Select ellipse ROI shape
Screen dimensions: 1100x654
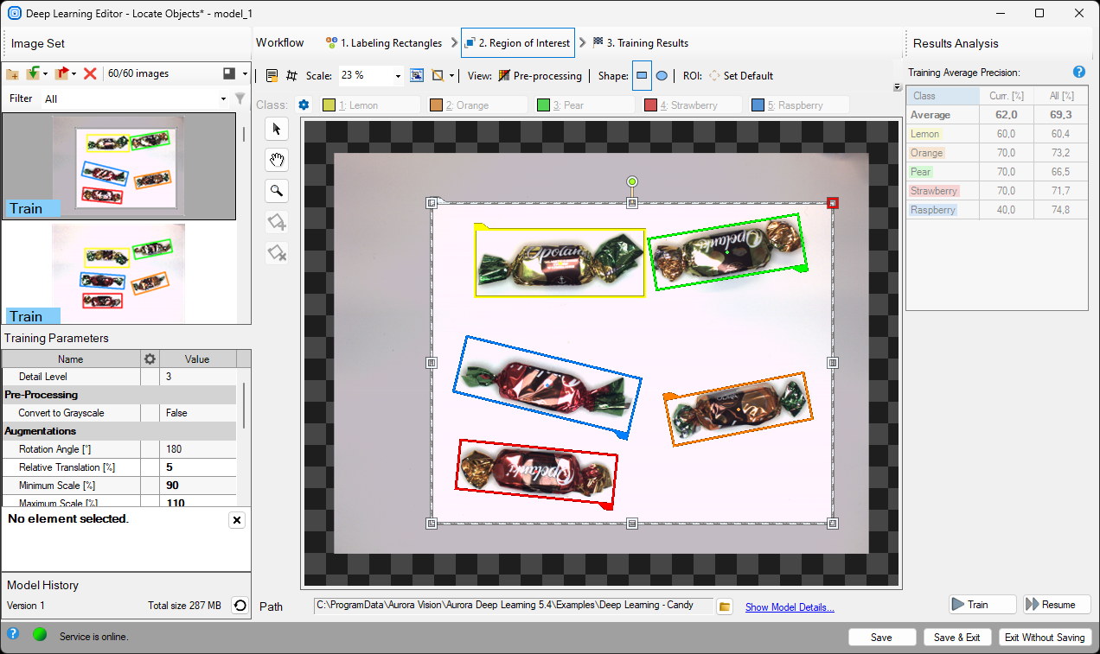[662, 76]
